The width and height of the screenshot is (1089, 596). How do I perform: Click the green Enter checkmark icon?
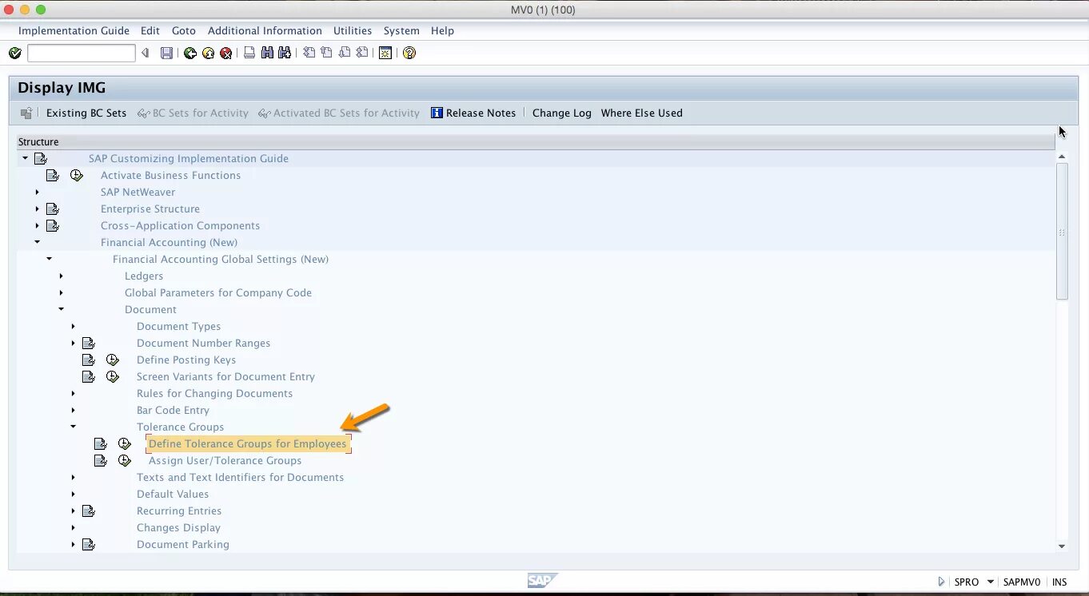coord(14,54)
